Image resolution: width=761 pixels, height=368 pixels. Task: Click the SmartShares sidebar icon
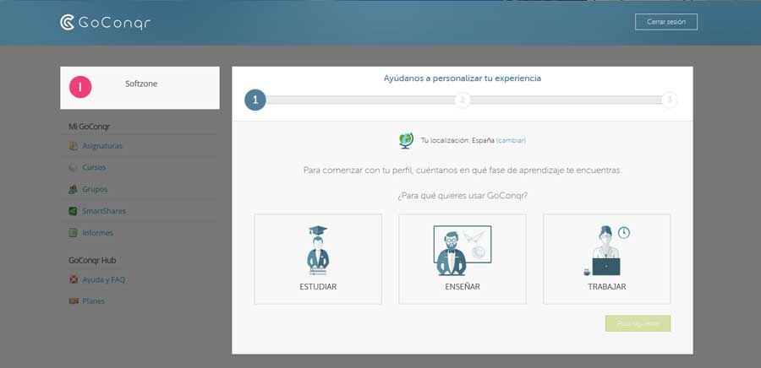coord(74,211)
